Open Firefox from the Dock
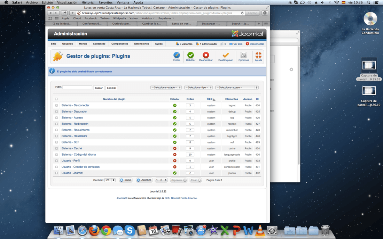 pyautogui.click(x=94, y=230)
